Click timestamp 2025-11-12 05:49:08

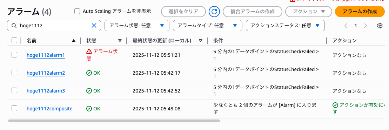pyautogui.click(x=156, y=109)
